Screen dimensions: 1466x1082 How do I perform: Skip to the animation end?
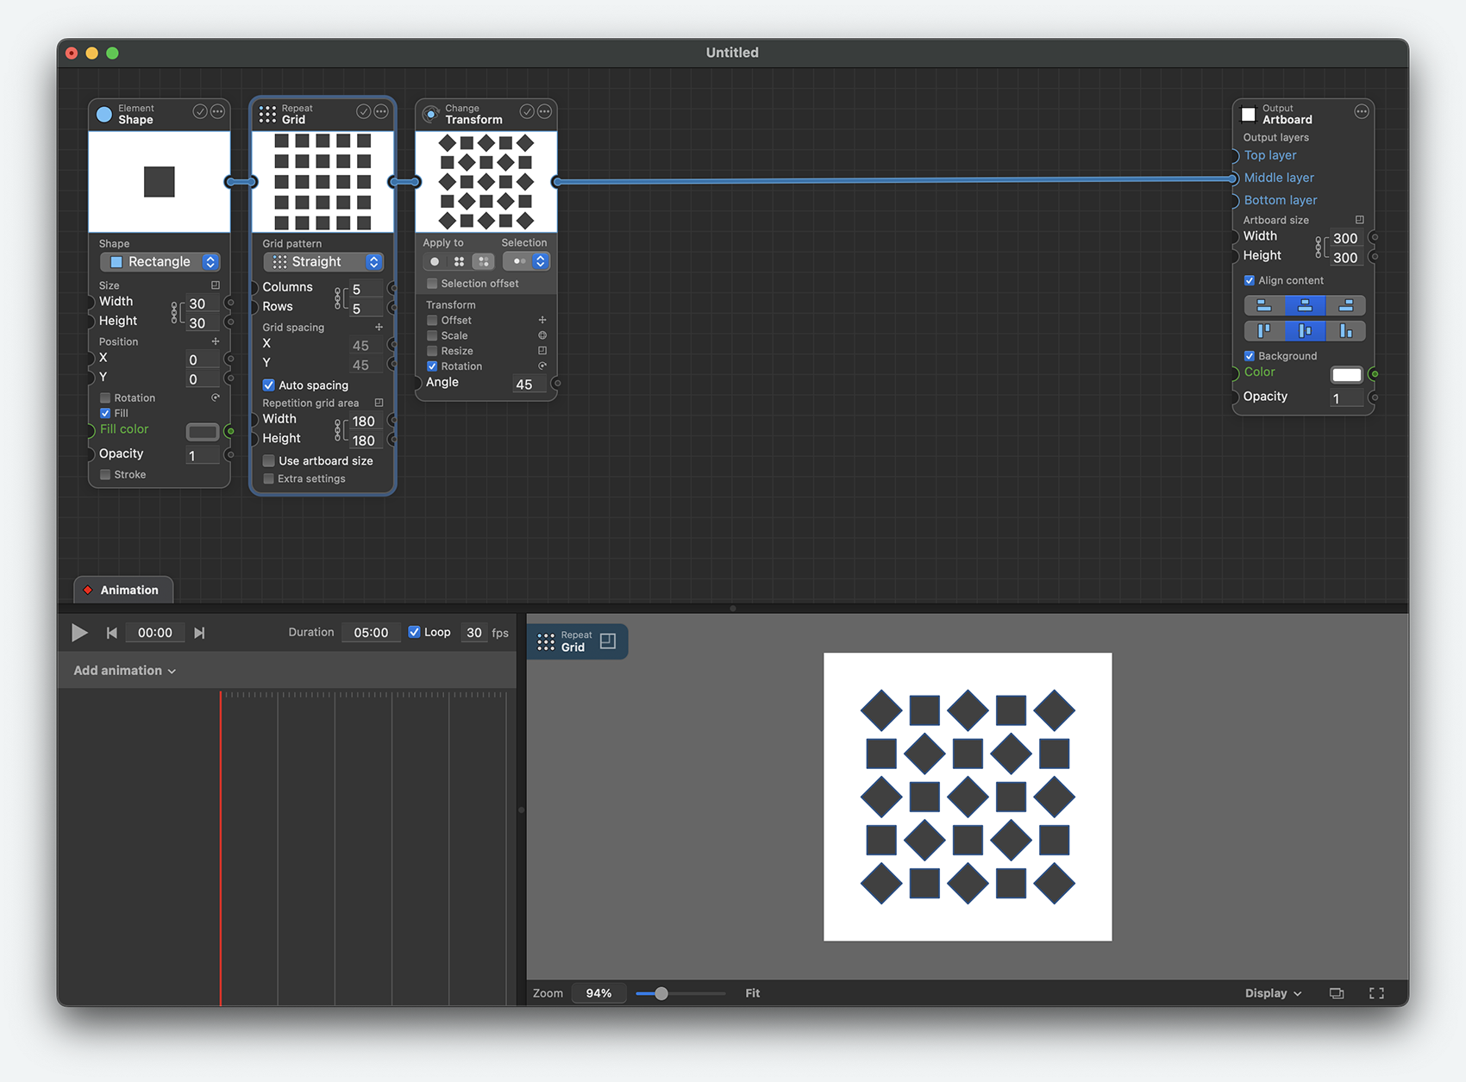[x=199, y=633]
